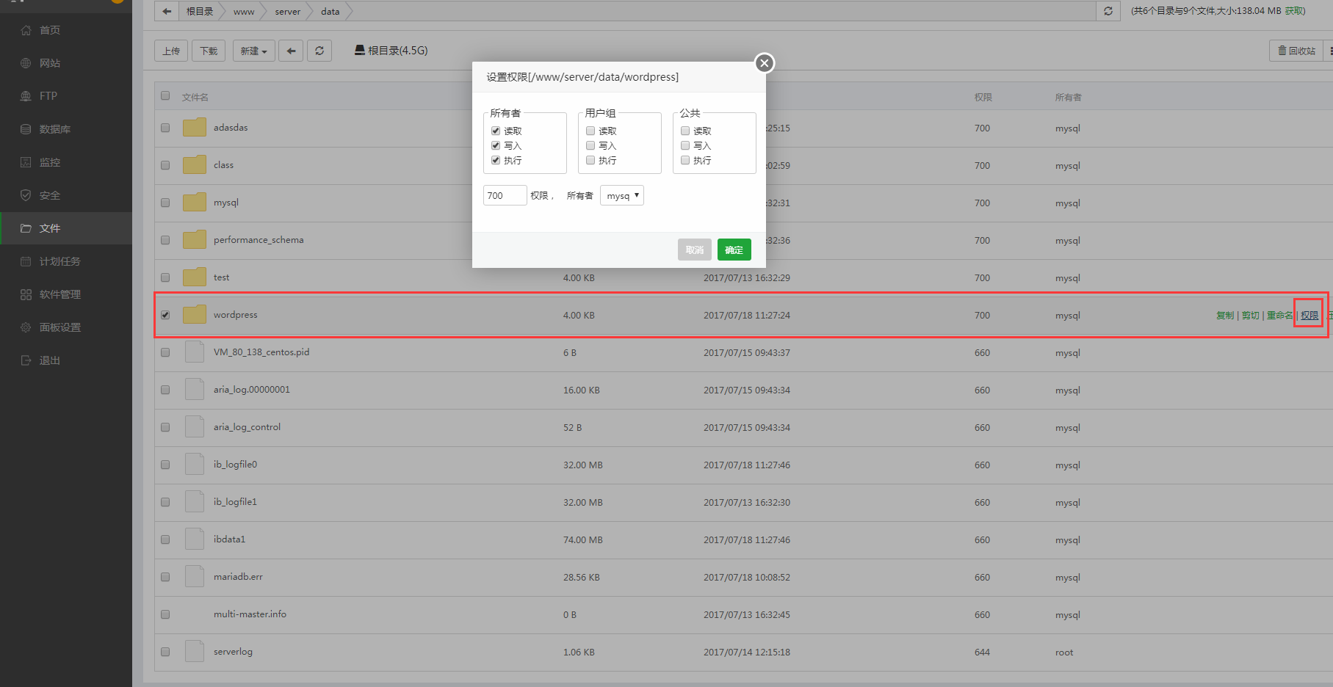1333x687 pixels.
Task: Click the performance_schema folder icon
Action: coord(195,240)
